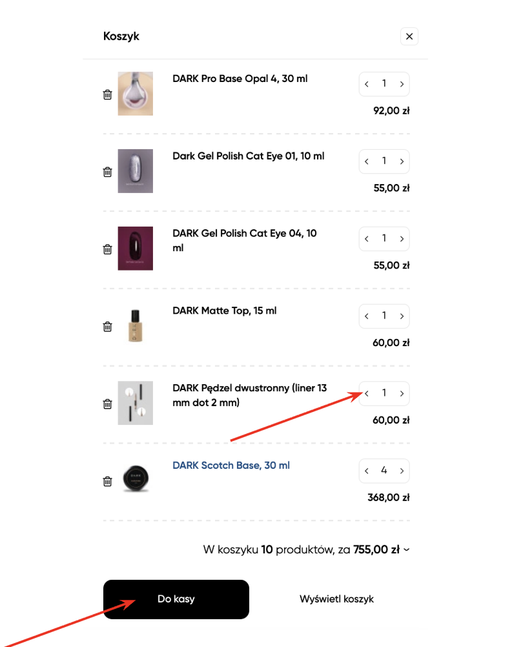
Task: Remove DARK Scotch Base from cart
Action: 108,481
